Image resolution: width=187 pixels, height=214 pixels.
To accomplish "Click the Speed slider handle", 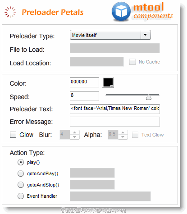I will pyautogui.click(x=149, y=97).
